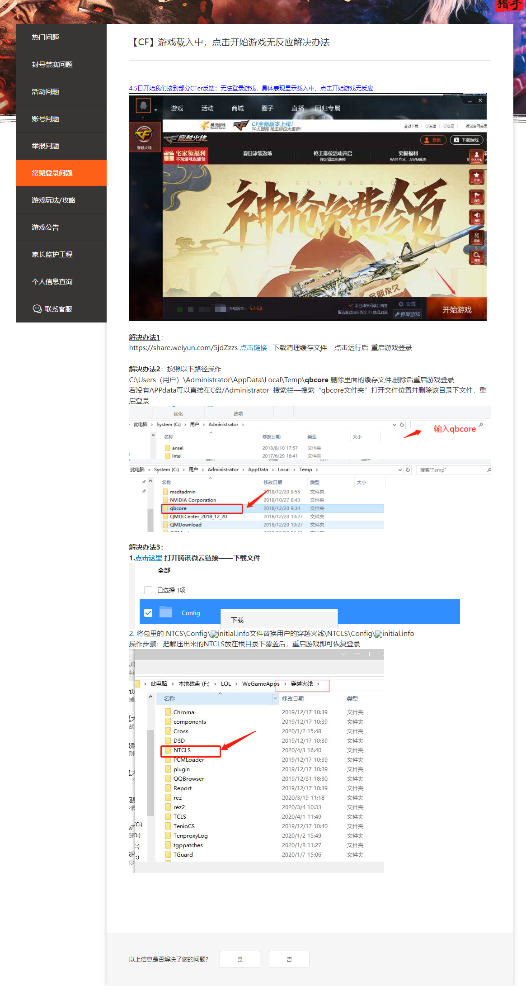Image resolution: width=526 pixels, height=986 pixels.
Task: Select the NTCLS folder icon
Action: pos(168,750)
